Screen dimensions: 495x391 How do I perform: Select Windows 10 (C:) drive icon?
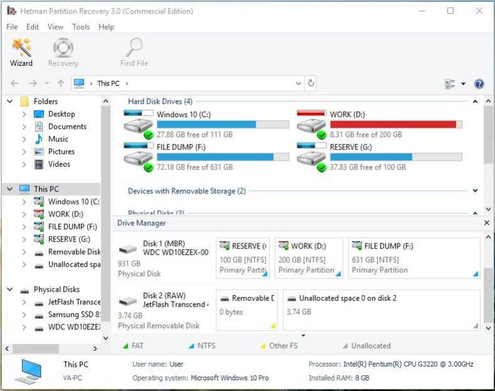tap(139, 124)
